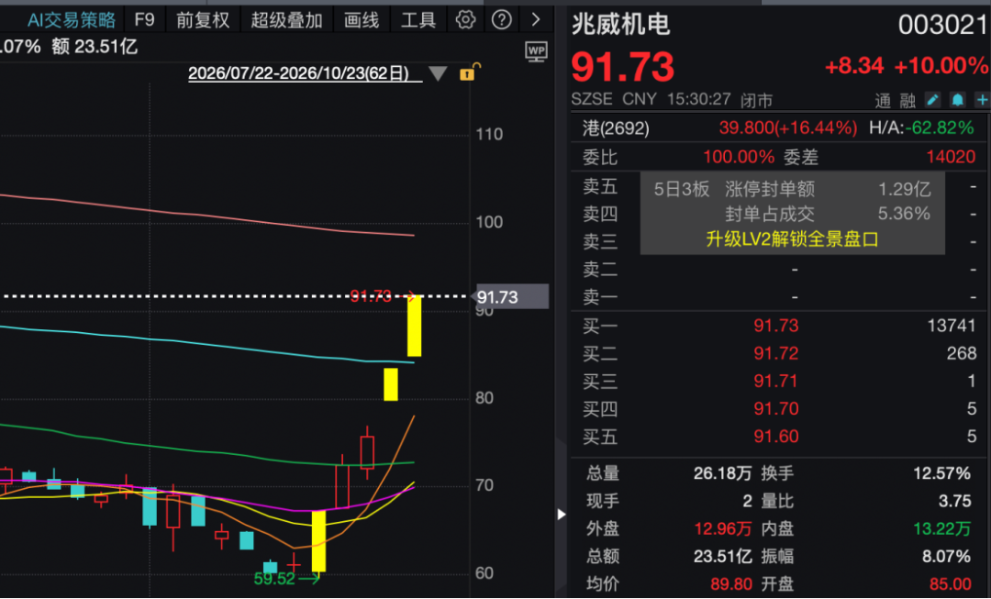Select 前复权 adjustment option
This screenshot has height=599, width=991.
click(x=202, y=20)
